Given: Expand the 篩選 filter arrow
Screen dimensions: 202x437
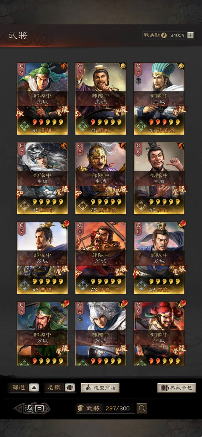Looking at the screenshot, I should (x=34, y=388).
